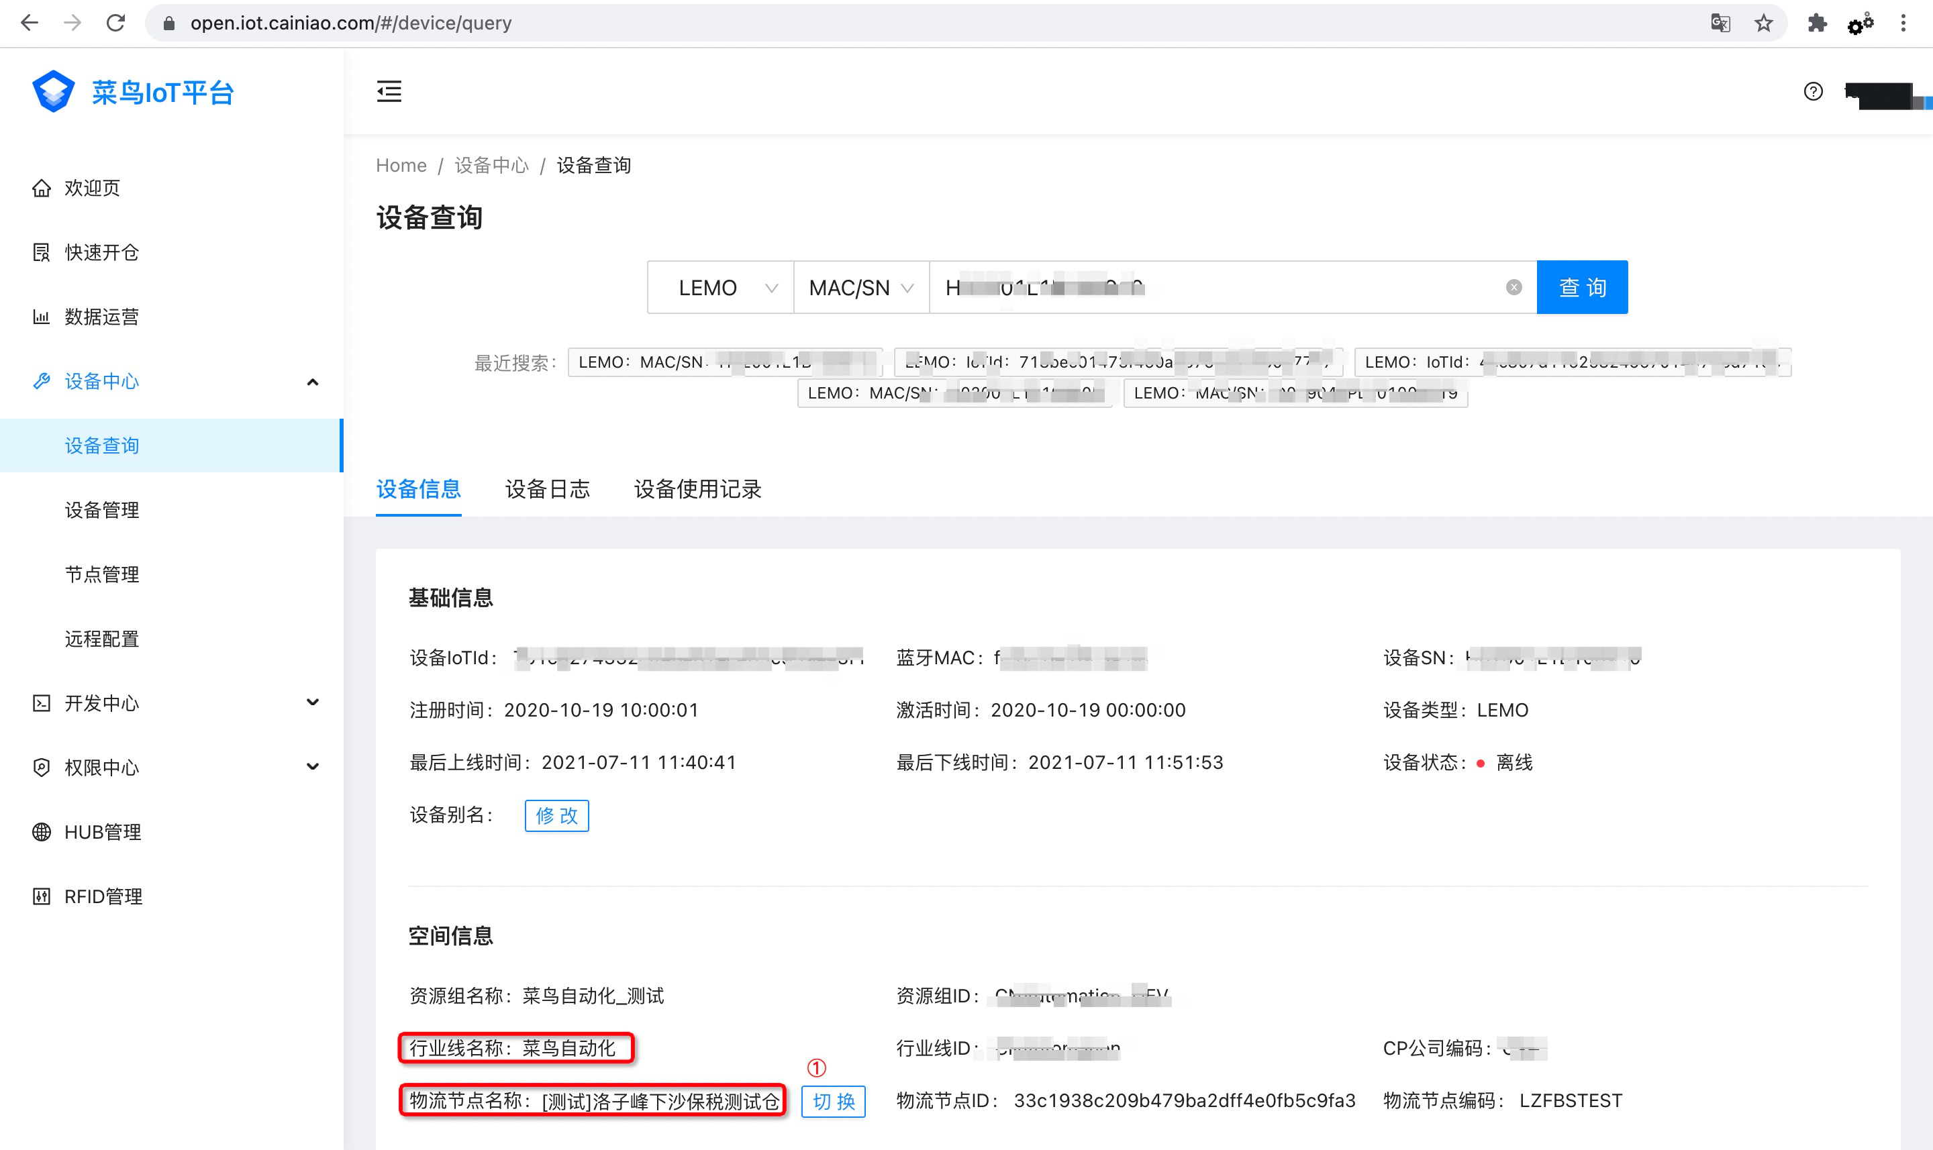Open 设备管理 in the sidebar
1933x1150 pixels.
[101, 510]
